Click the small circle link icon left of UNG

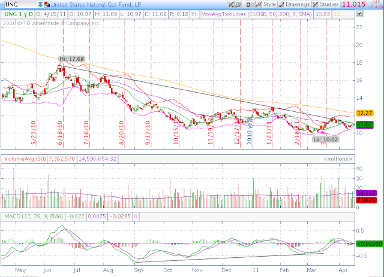click(x=2, y=5)
